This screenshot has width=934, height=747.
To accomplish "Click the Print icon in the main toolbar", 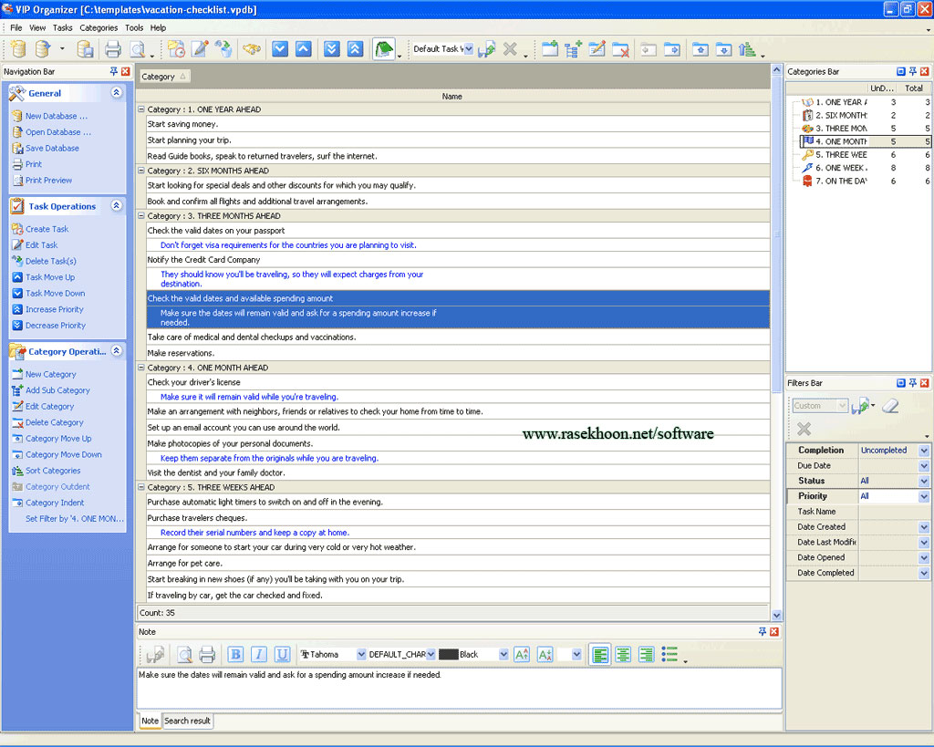I will point(112,49).
